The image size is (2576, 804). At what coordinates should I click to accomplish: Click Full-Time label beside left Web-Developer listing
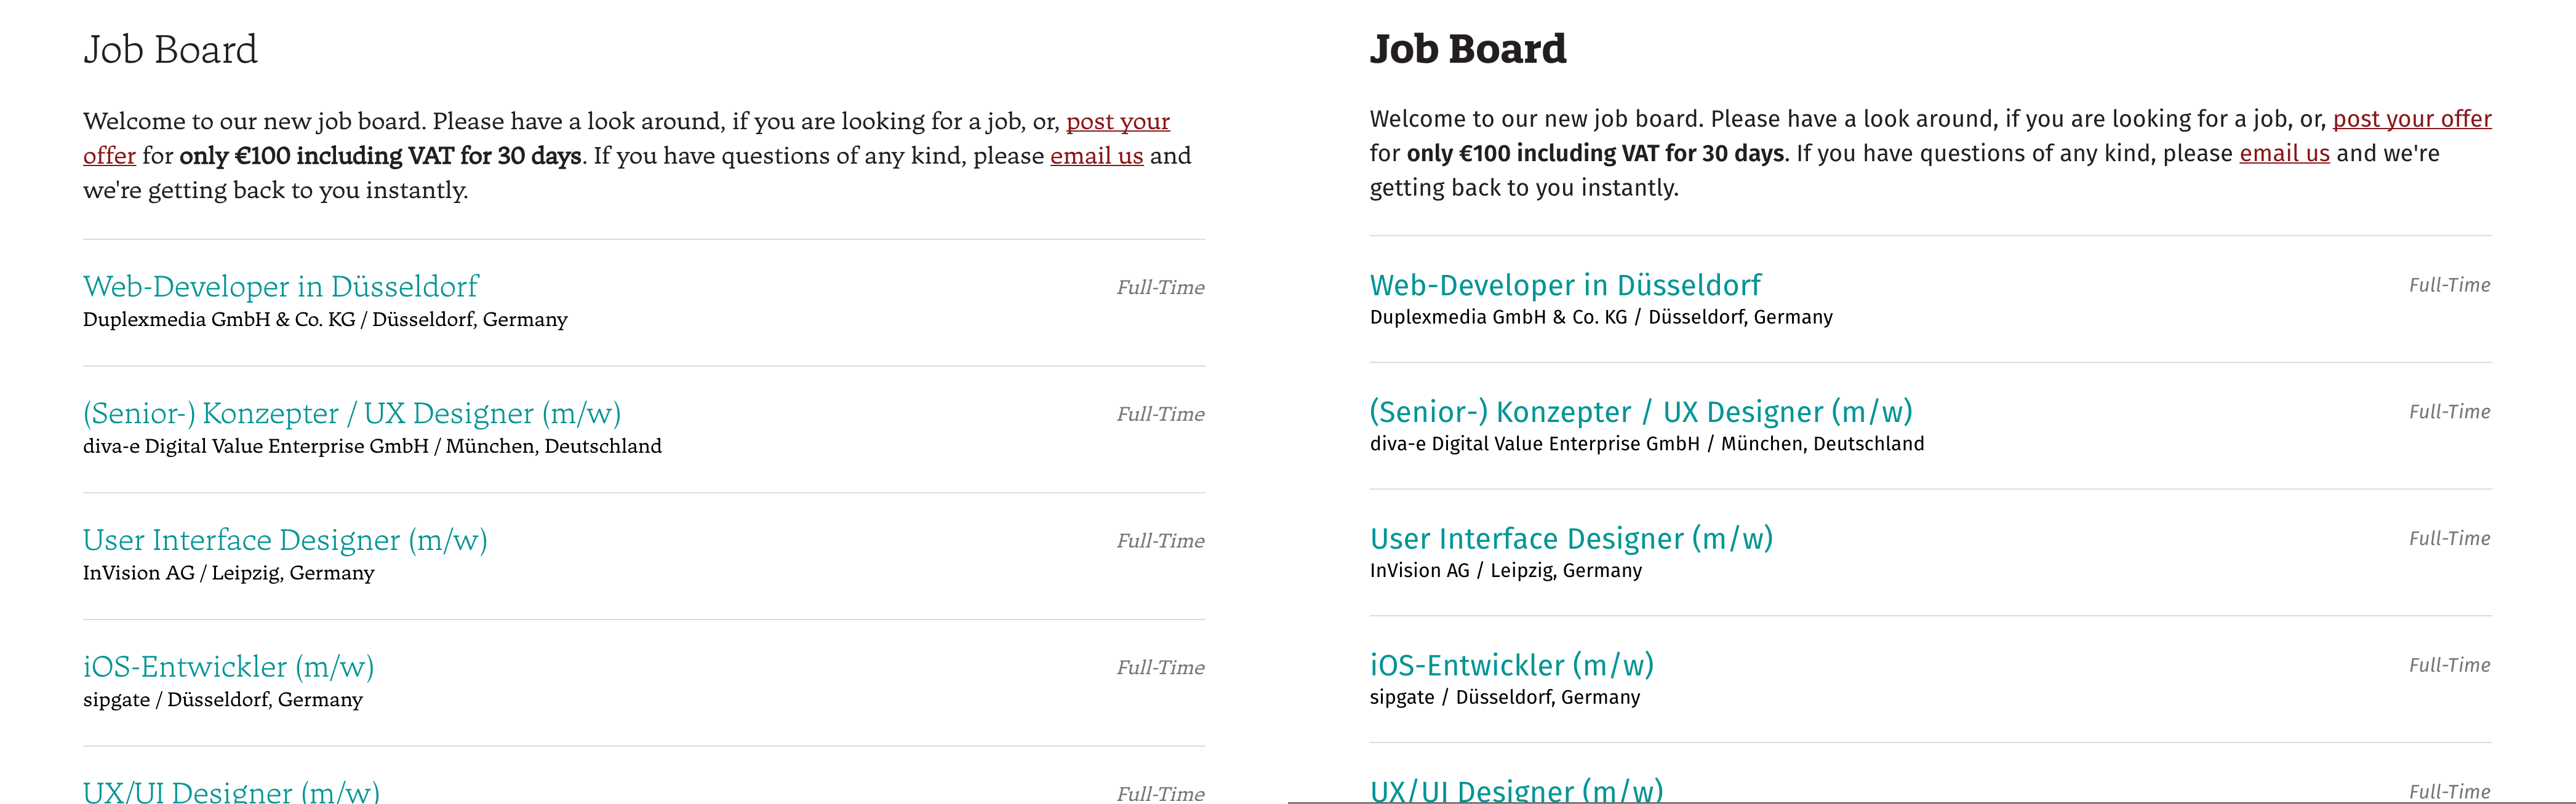point(1160,288)
